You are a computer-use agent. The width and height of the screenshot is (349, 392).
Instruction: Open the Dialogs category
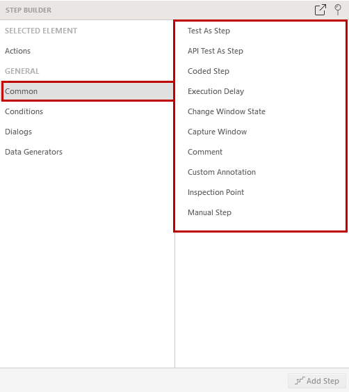tap(19, 132)
